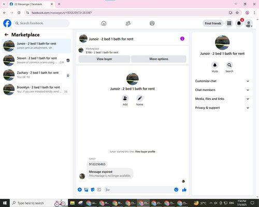Click the taskbar clock showing 7:54 PM

(x=242, y=203)
